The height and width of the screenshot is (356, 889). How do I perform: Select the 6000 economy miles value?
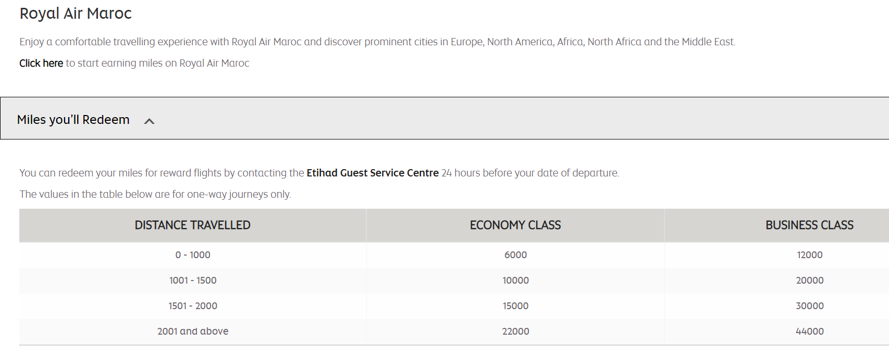point(515,255)
